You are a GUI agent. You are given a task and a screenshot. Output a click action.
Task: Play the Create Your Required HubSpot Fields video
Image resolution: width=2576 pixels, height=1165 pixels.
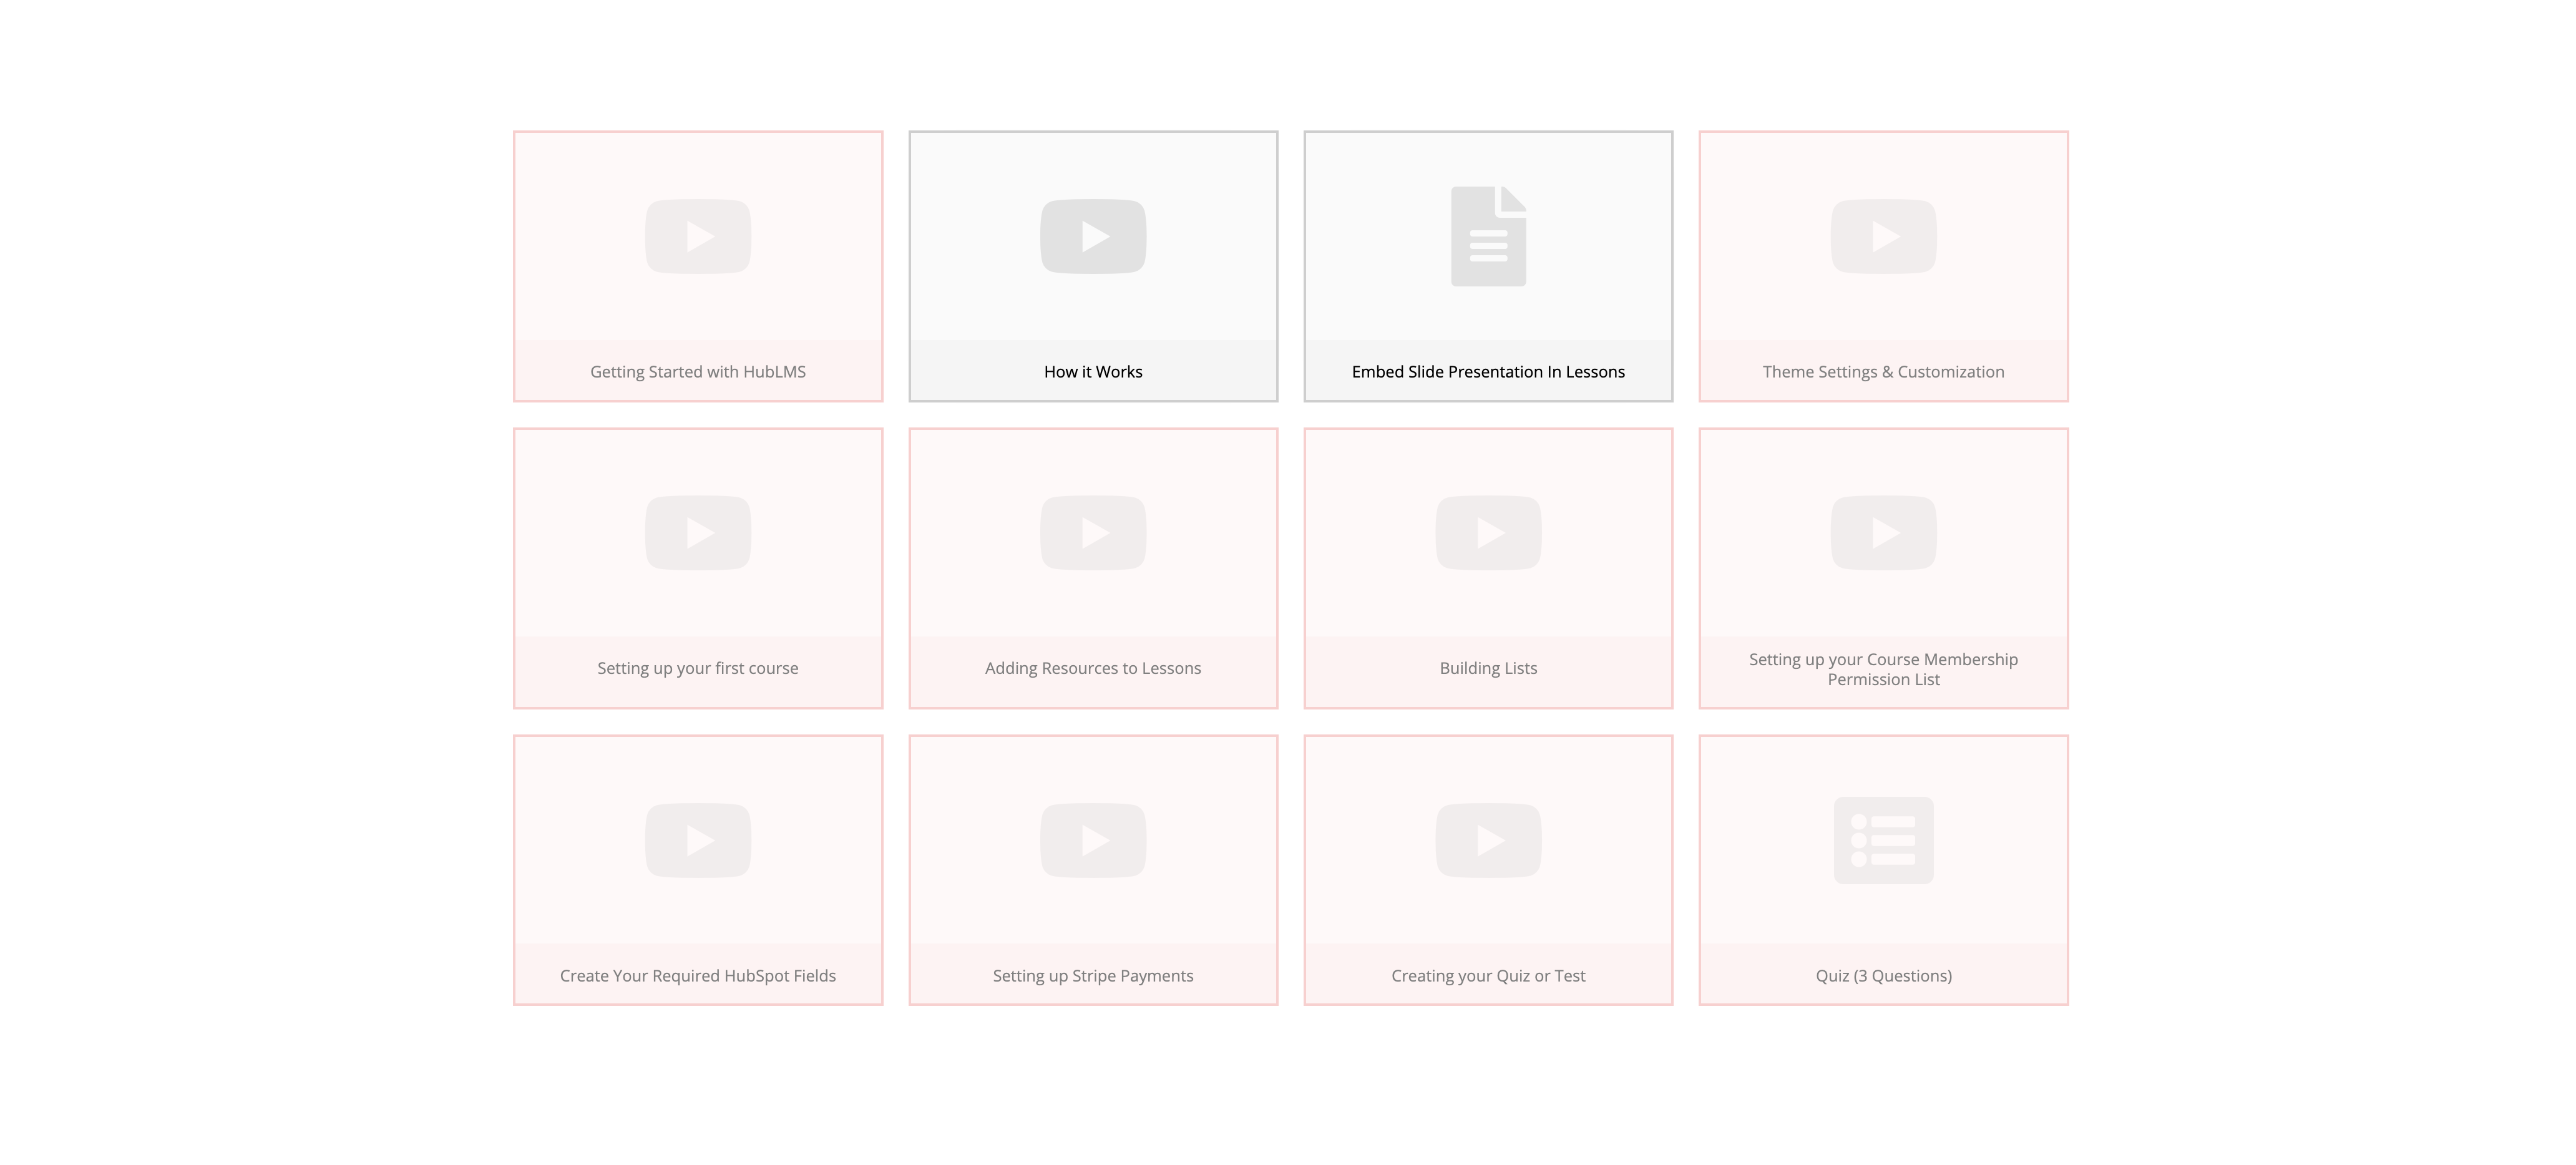click(698, 840)
